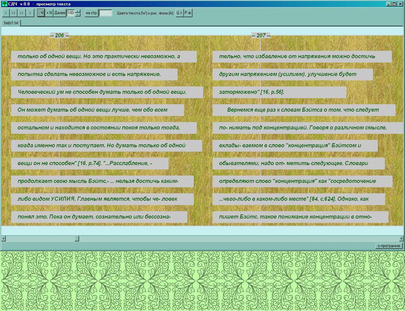Open the 'о программе' about dialog
Image resolution: width=405 pixels, height=311 pixels.
[389, 246]
